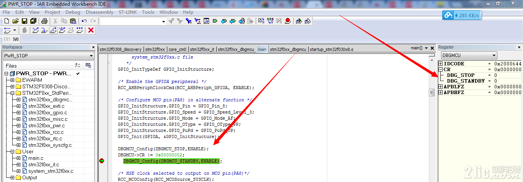Open the Project menu
This screenshot has width=523, height=182.
[x=52, y=12]
